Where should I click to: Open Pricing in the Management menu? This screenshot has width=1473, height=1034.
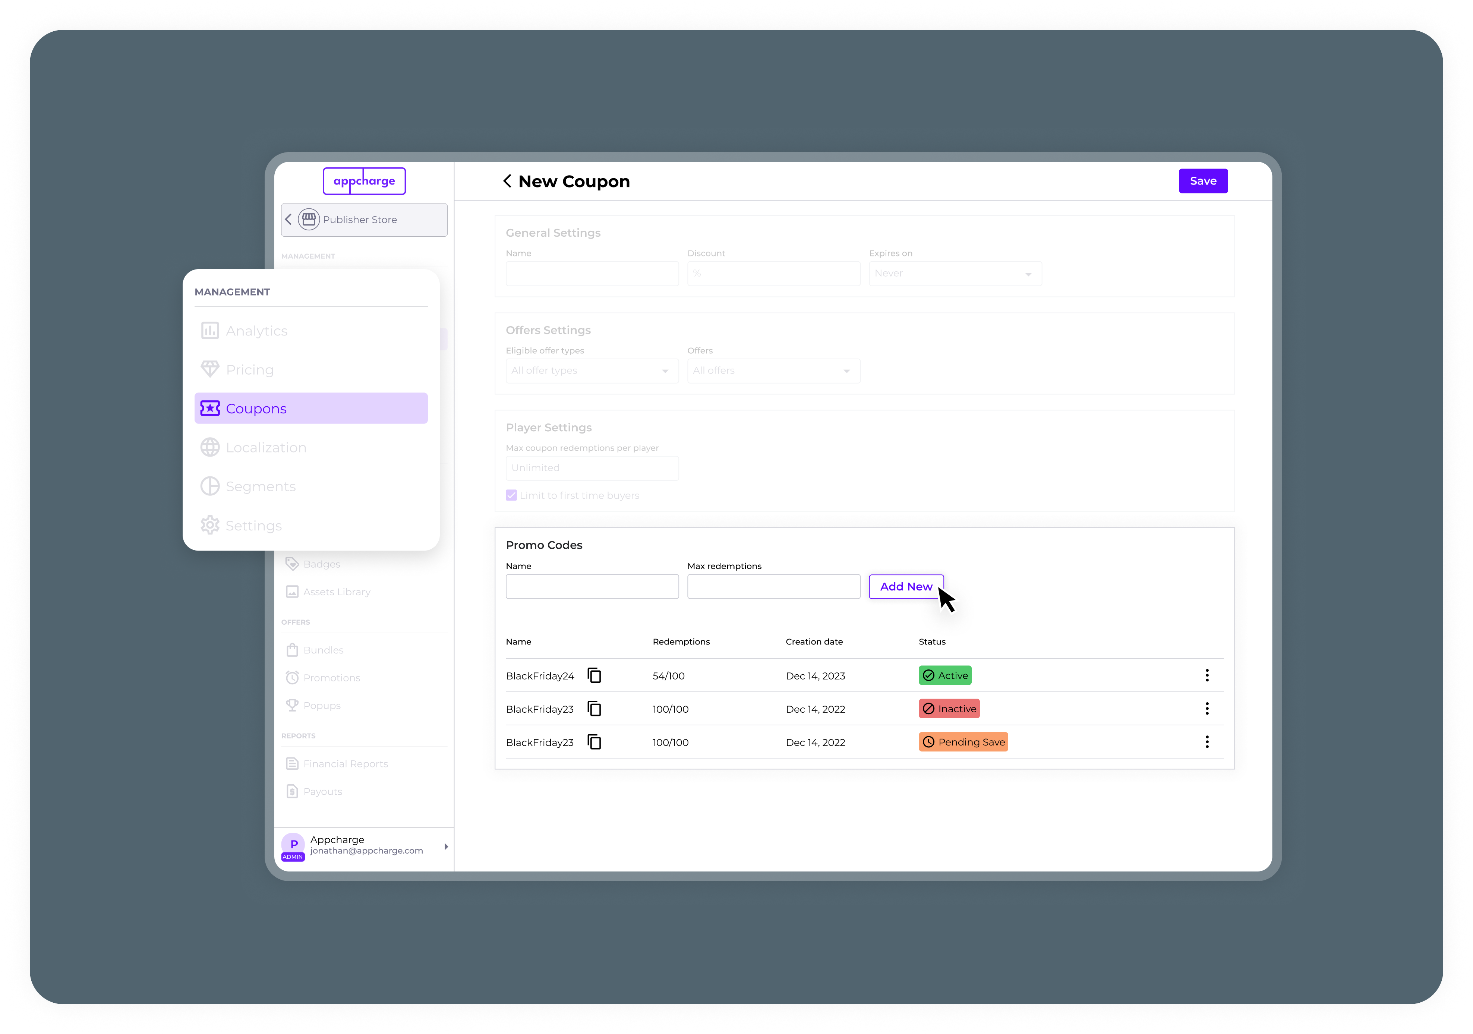tap(250, 370)
